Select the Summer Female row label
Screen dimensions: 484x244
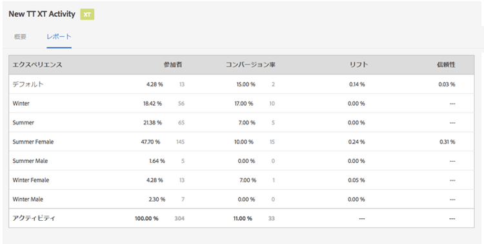33,142
